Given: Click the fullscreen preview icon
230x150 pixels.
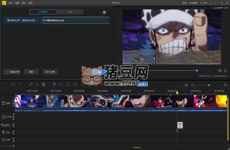Looking at the screenshot, I should tap(226, 71).
